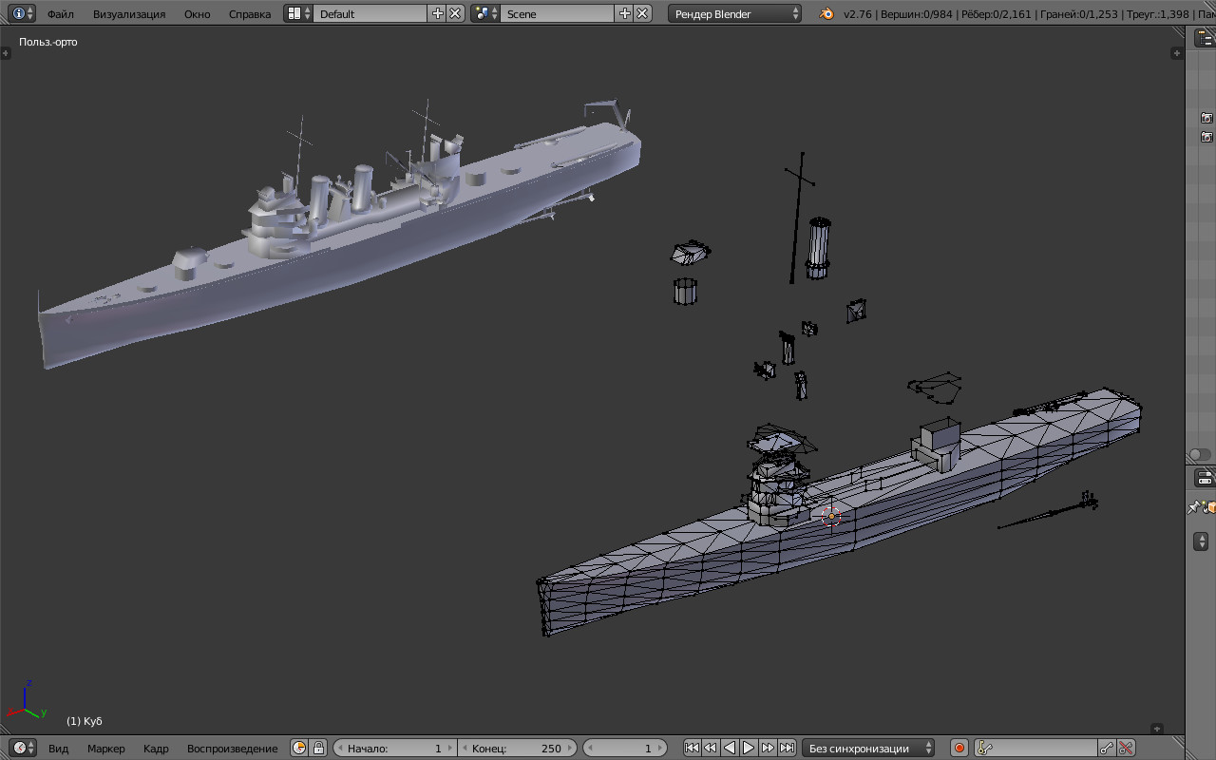
Task: Open the Рендер Blender engine dropdown
Action: point(735,14)
